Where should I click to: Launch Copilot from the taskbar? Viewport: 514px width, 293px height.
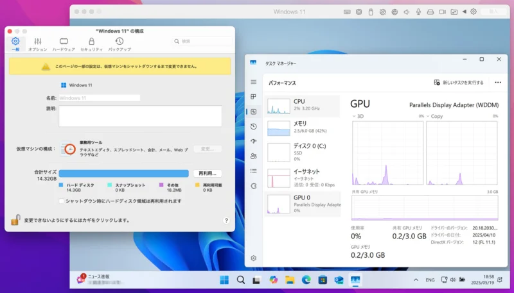click(273, 280)
